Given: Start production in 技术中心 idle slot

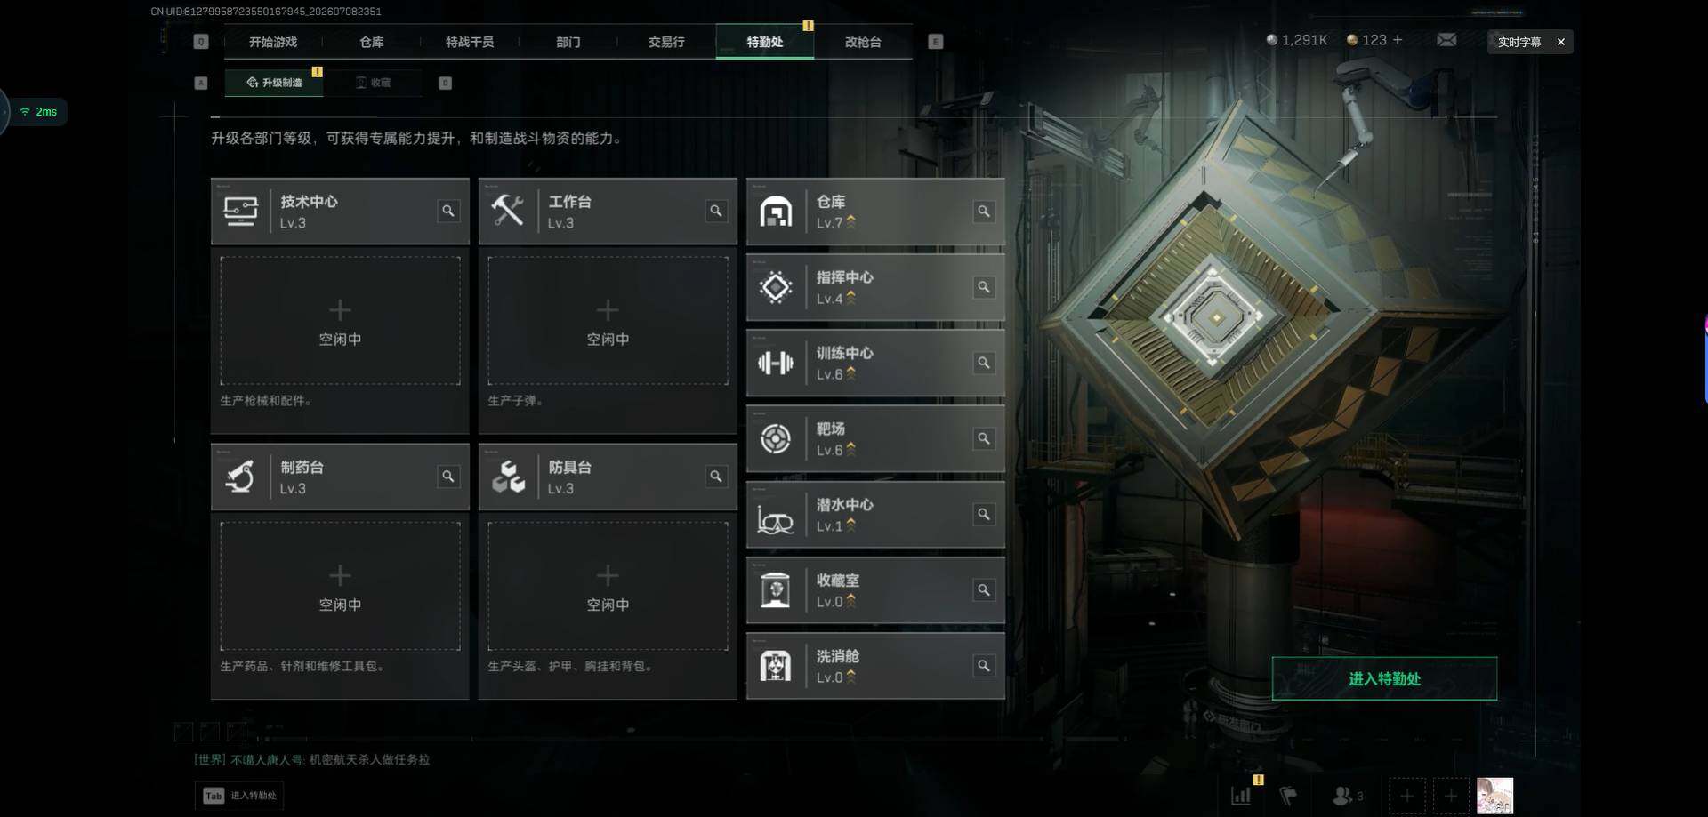Looking at the screenshot, I should 340,321.
